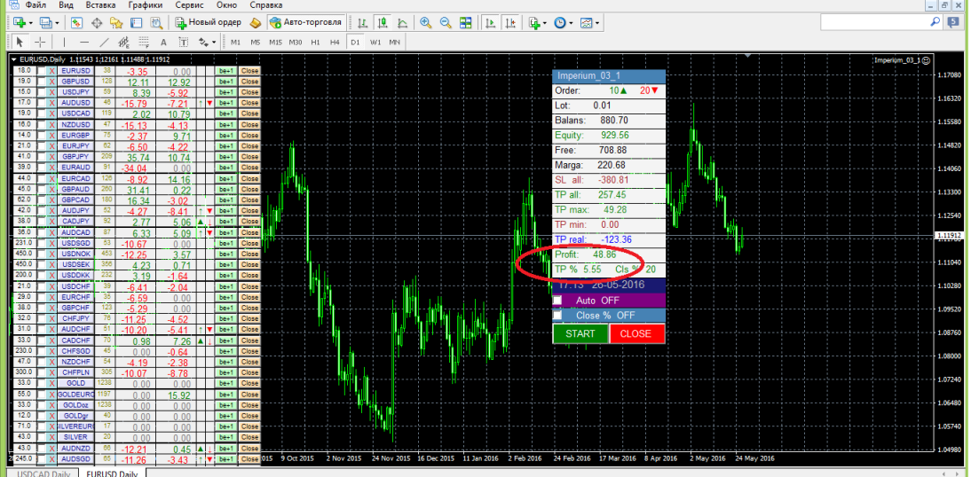Open the Вставка menu
Screen dimensions: 971x477
click(x=100, y=5)
